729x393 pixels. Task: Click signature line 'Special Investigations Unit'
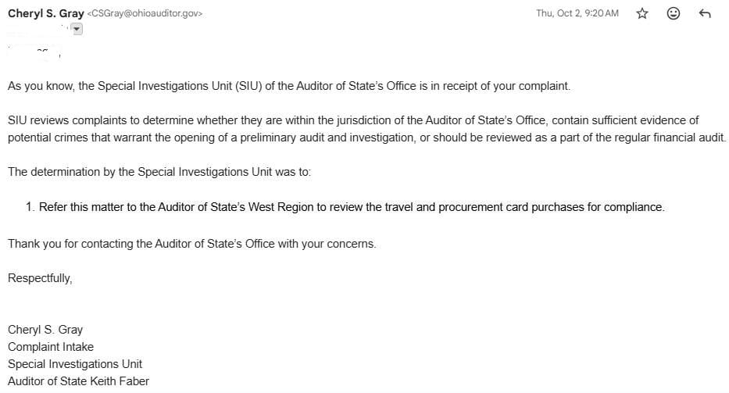(x=75, y=363)
